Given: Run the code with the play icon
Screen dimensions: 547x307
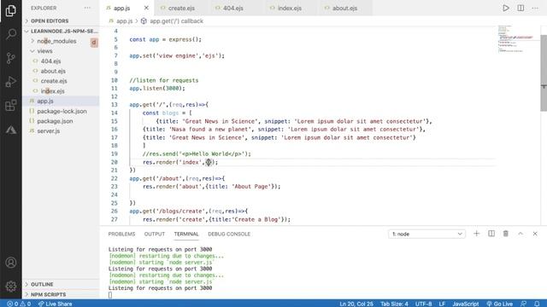Looking at the screenshot, I should (x=506, y=8).
